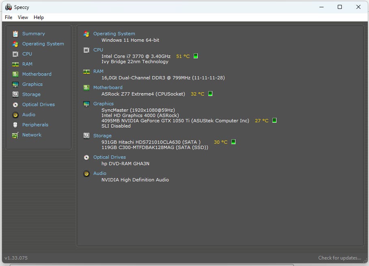This screenshot has height=266, width=369.
Task: Click the RAM icon in summary panel
Action: [86, 71]
